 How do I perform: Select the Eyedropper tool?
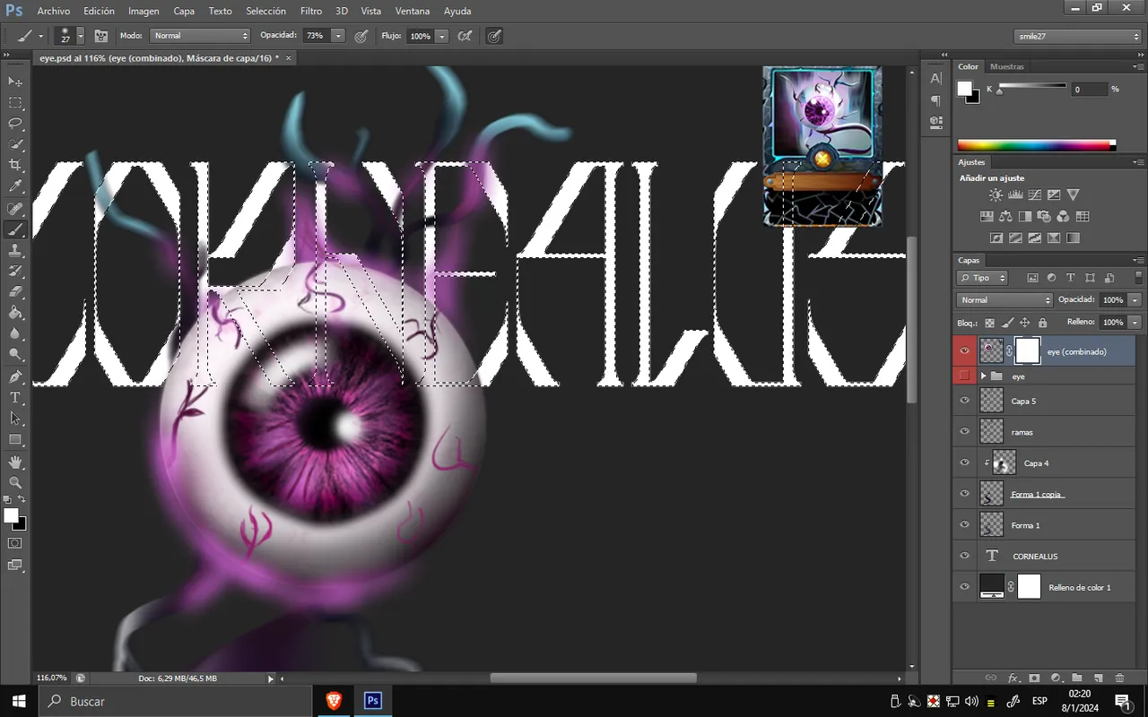(15, 186)
